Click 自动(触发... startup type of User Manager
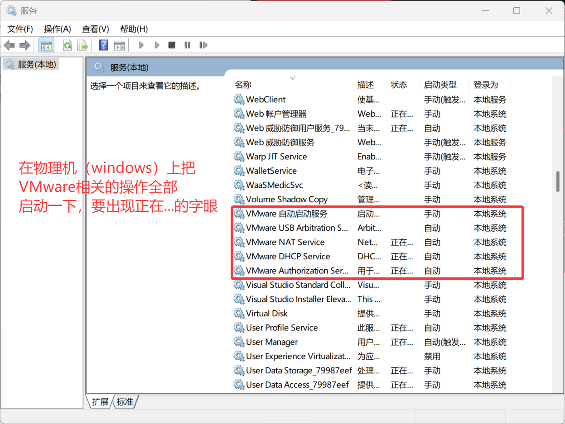 tap(444, 342)
